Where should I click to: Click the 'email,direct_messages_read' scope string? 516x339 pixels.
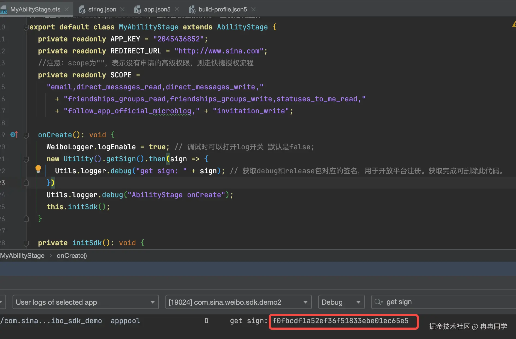pos(155,87)
